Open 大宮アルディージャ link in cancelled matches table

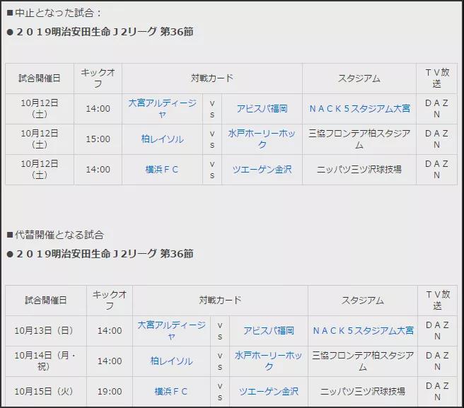(162, 109)
